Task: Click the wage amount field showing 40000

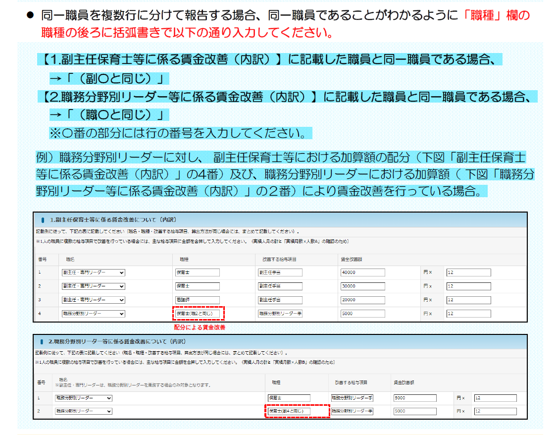Action: click(362, 272)
